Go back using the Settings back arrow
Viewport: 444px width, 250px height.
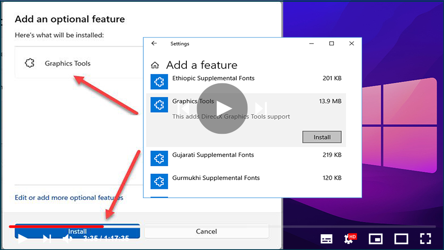click(154, 44)
